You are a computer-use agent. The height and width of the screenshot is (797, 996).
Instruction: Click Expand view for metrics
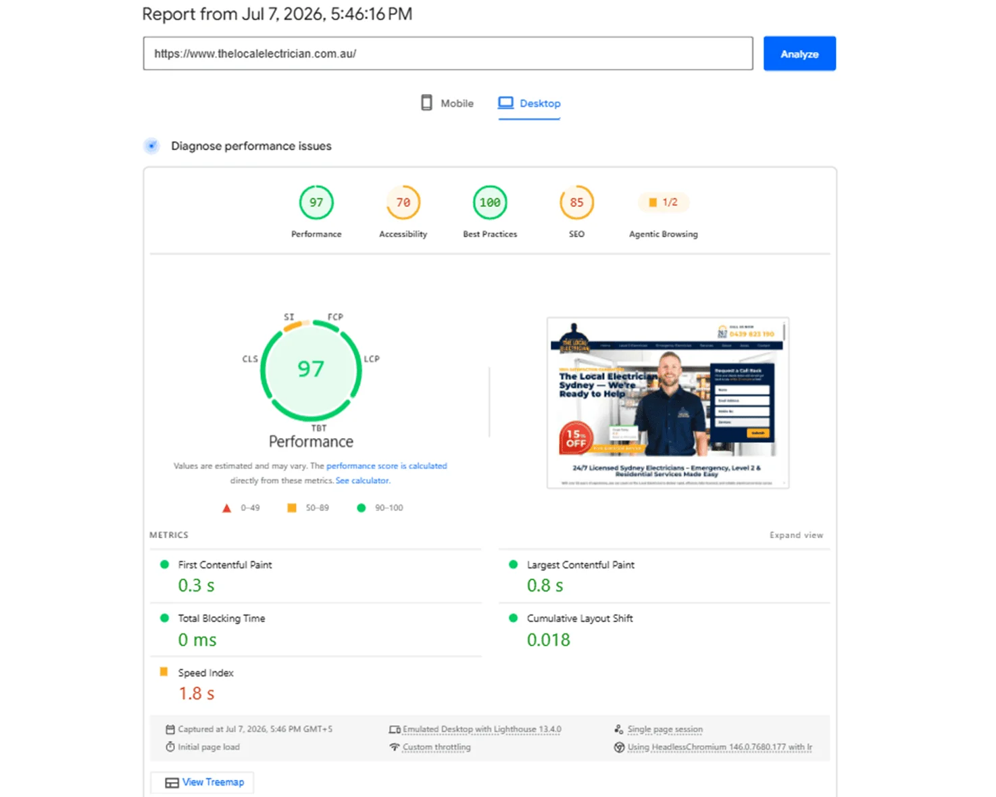point(796,535)
